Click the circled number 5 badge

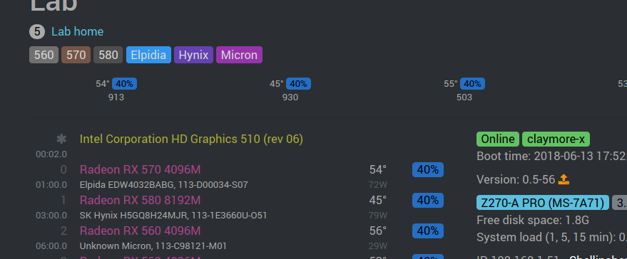[37, 31]
